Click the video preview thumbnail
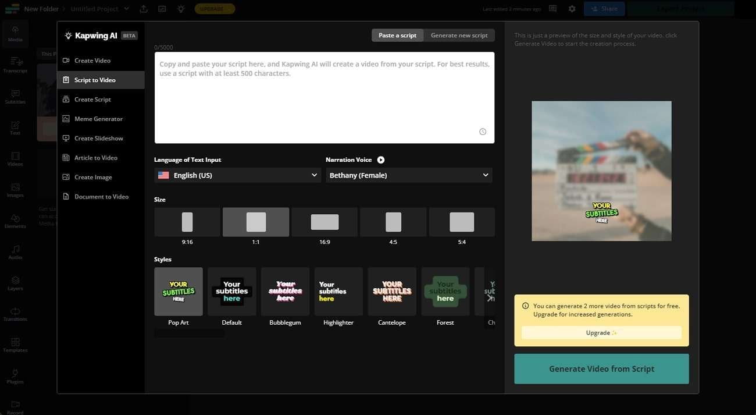 point(601,171)
